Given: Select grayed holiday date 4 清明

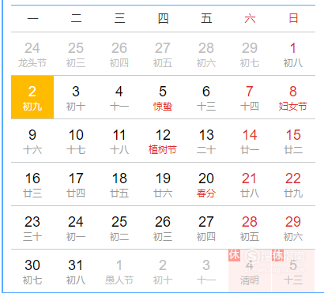Looking at the screenshot, I should [250, 271].
